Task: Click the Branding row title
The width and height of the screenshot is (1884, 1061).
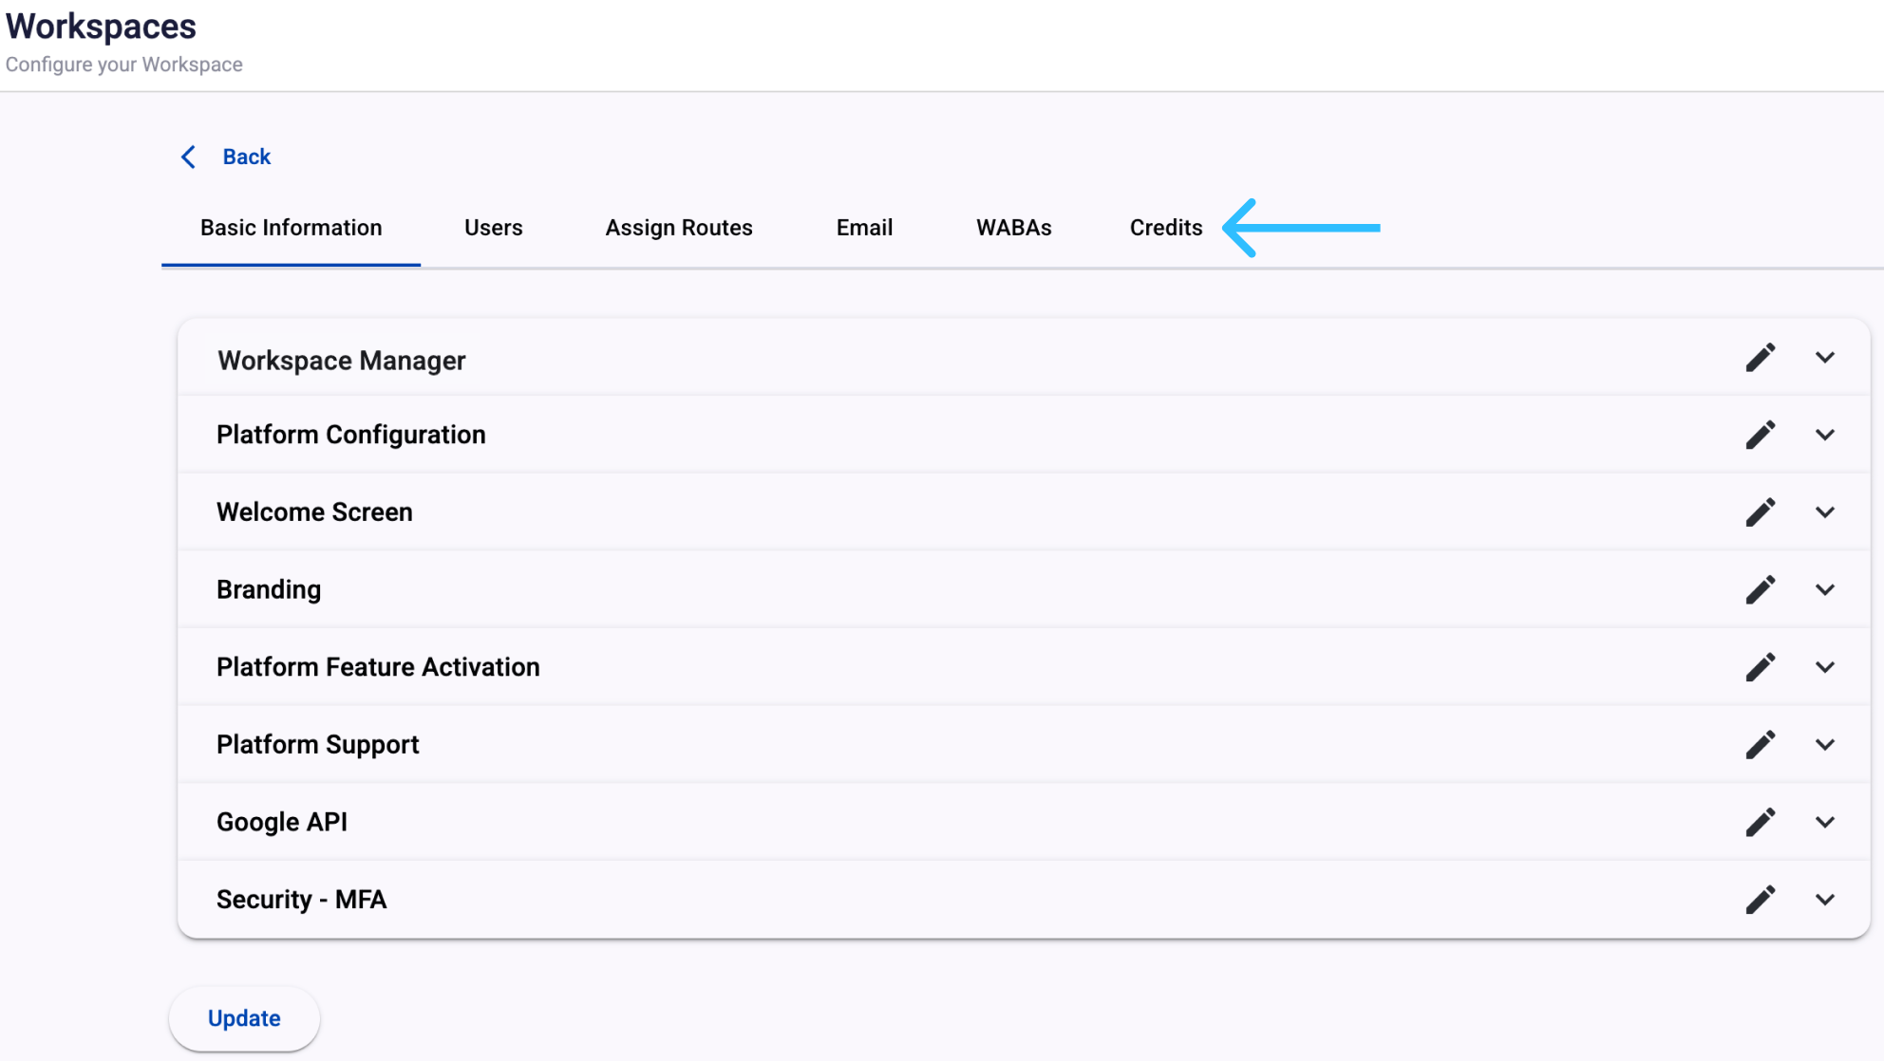Action: [x=269, y=589]
